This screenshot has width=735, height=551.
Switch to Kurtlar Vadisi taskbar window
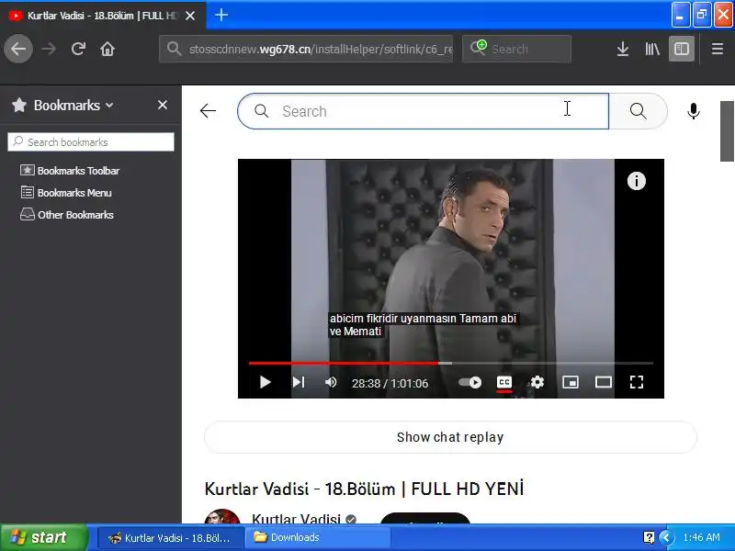point(171,537)
